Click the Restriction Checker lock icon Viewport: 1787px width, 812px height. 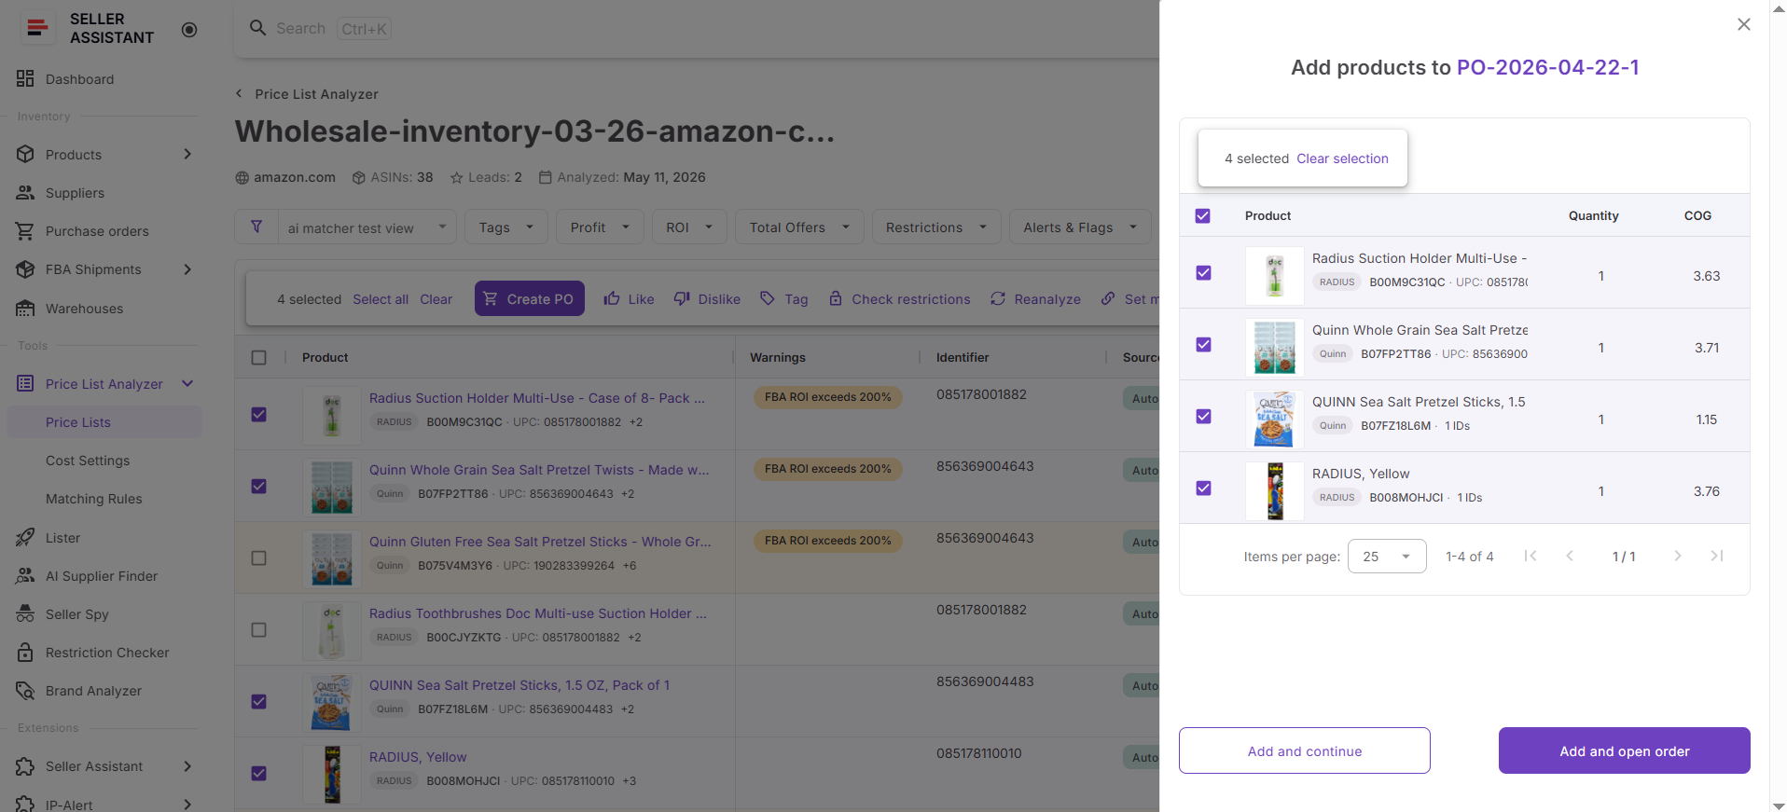(x=25, y=653)
